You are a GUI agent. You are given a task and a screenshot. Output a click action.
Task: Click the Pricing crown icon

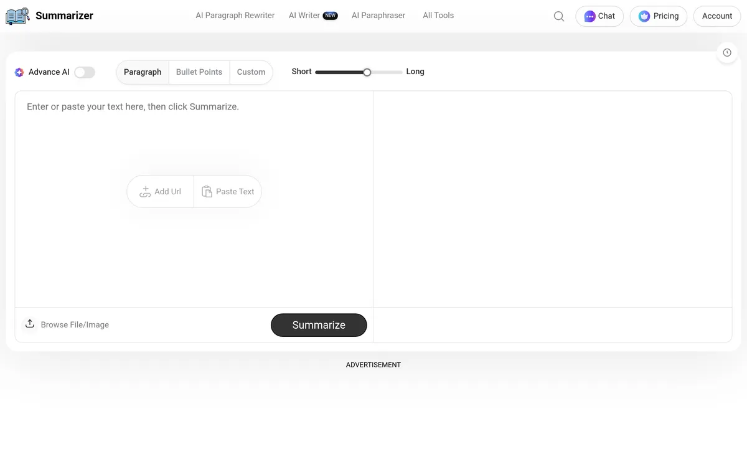click(x=644, y=16)
